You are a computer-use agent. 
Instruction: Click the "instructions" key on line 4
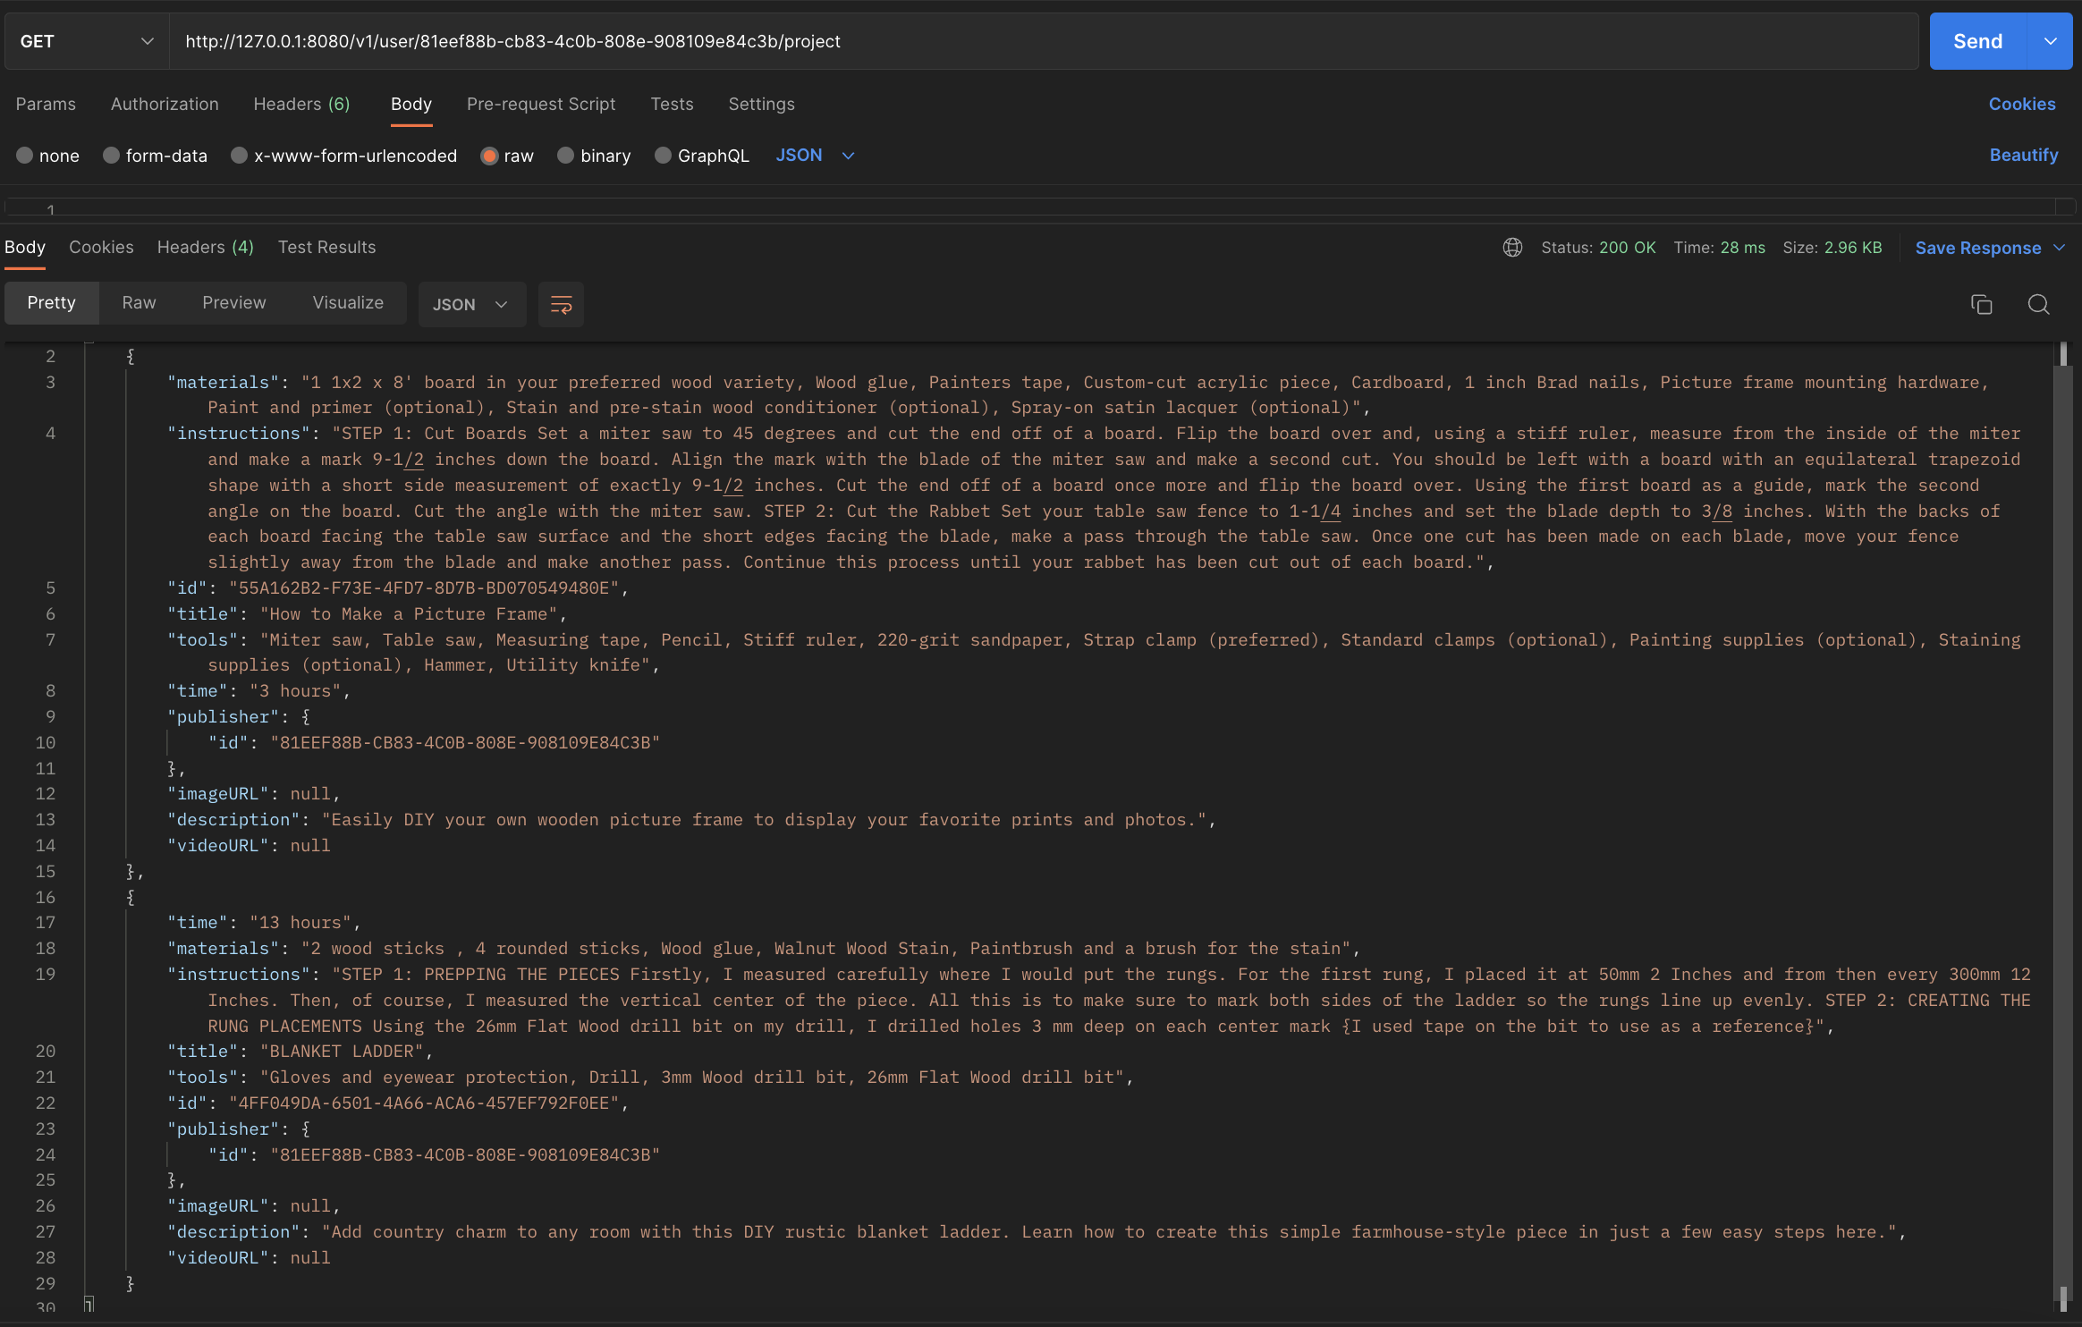239,434
